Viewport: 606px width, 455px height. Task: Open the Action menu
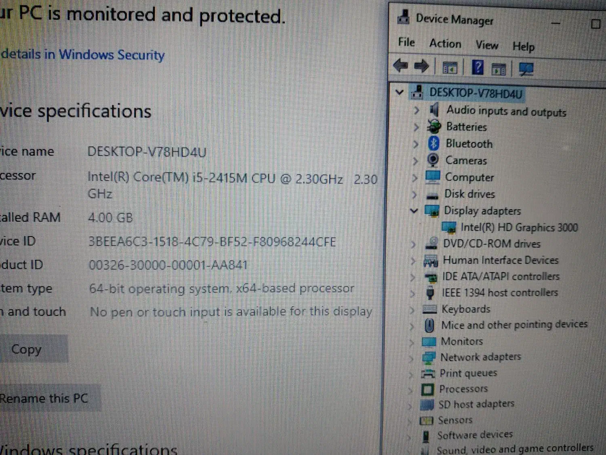445,44
